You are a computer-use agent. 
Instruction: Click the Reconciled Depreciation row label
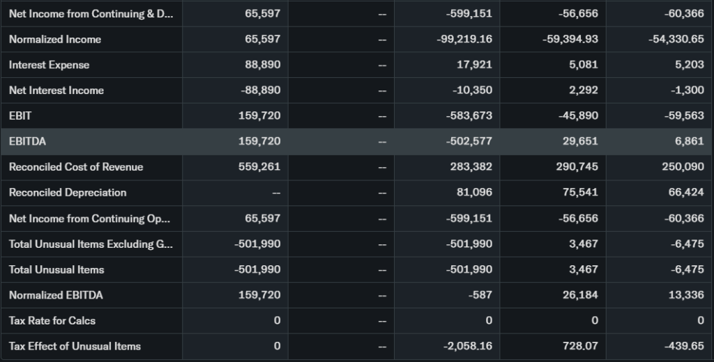coord(68,192)
